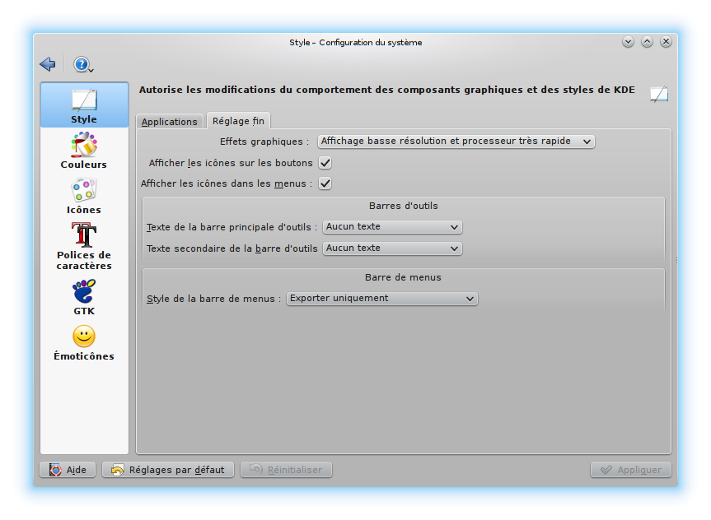
Task: Select the 'Réglage fin' tab
Action: (x=238, y=121)
